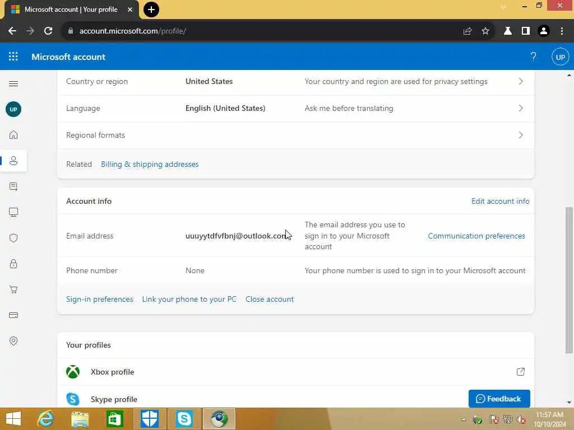Click the Skype profile row label
Image resolution: width=574 pixels, height=430 pixels.
pos(114,399)
